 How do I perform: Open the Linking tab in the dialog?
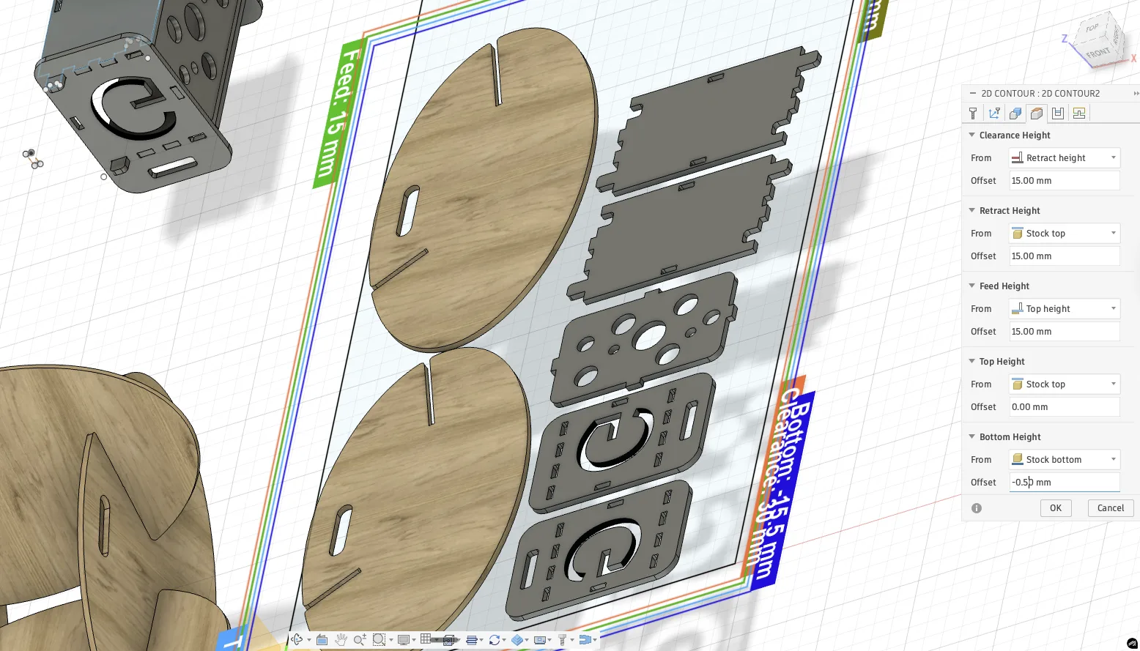[x=1079, y=113]
